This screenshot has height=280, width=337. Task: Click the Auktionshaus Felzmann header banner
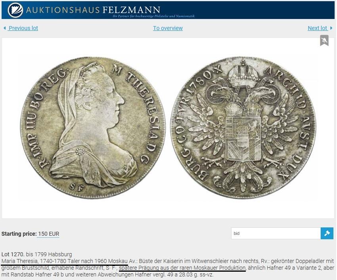[168, 10]
